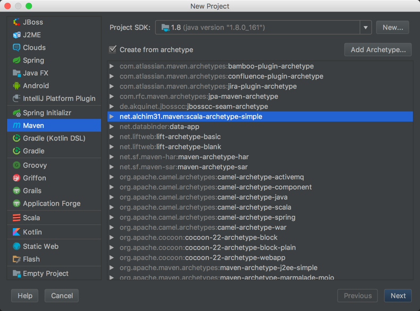Expand jira-plugin-archetype versions

coord(112,87)
